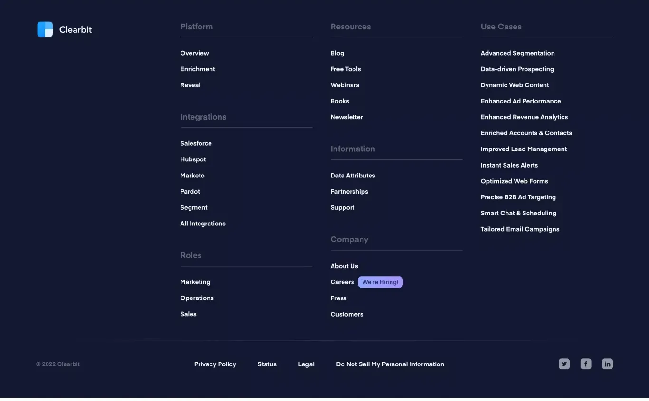649x401 pixels.
Task: Click the Information section heading
Action: 353,149
